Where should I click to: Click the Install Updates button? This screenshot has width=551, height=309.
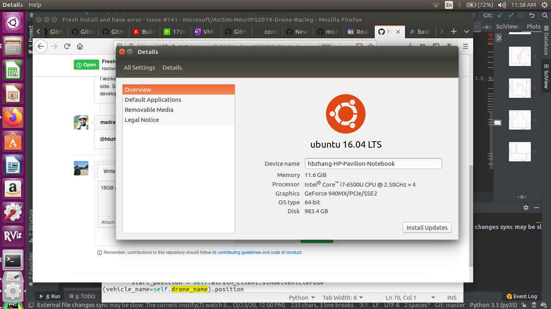point(427,227)
